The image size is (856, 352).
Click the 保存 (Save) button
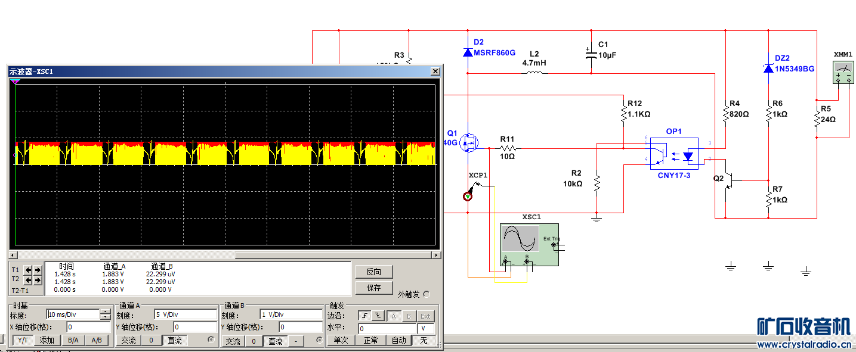point(374,288)
